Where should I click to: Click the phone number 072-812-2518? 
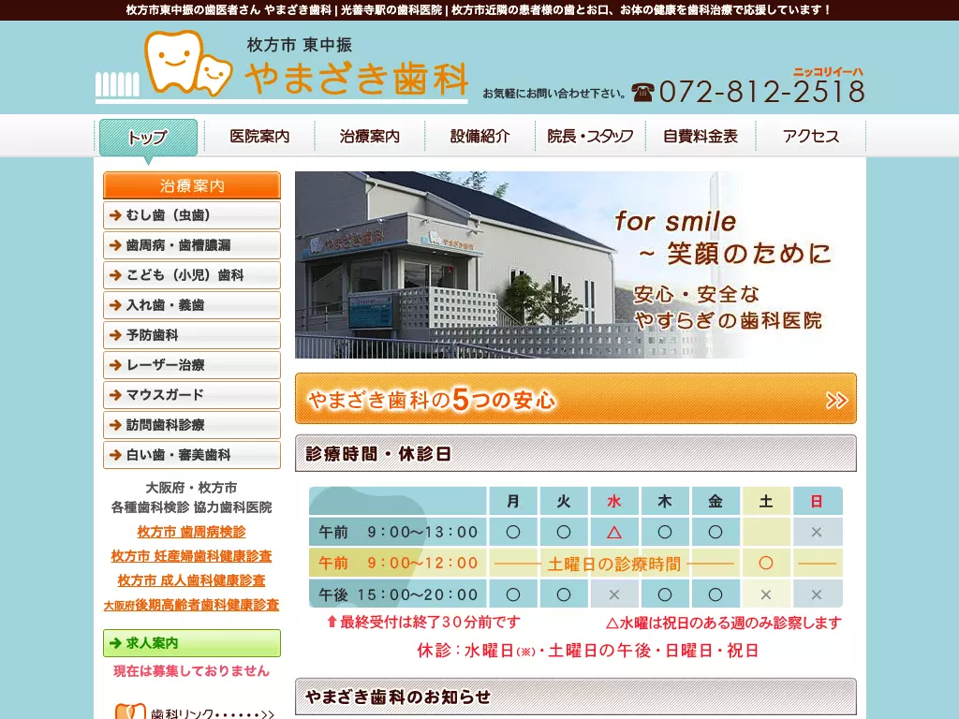(762, 92)
